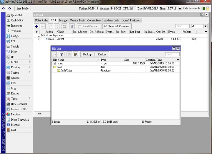
Task: Open Firewall columns dropdown arrow
Action: tap(206, 32)
